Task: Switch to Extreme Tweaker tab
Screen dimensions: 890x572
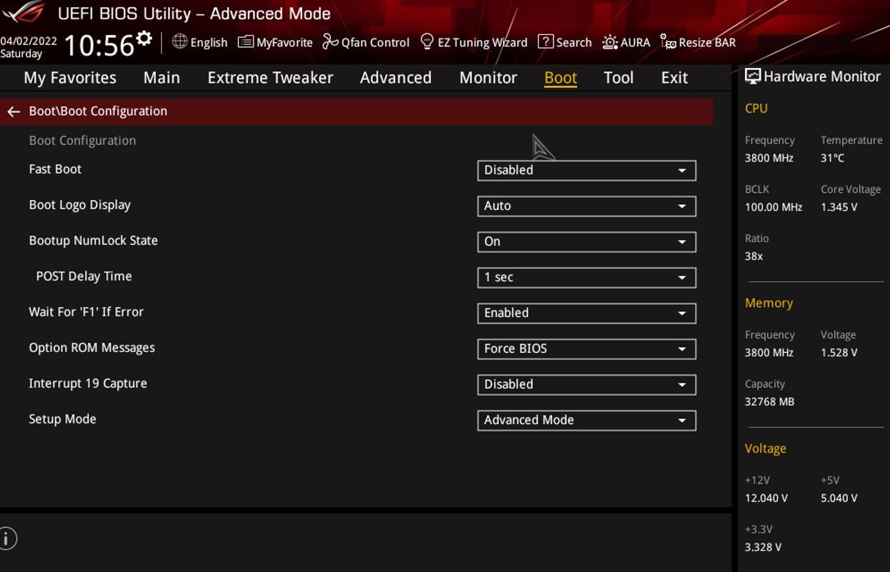Action: 270,78
